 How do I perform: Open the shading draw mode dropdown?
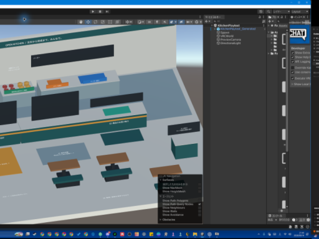click(x=141, y=22)
